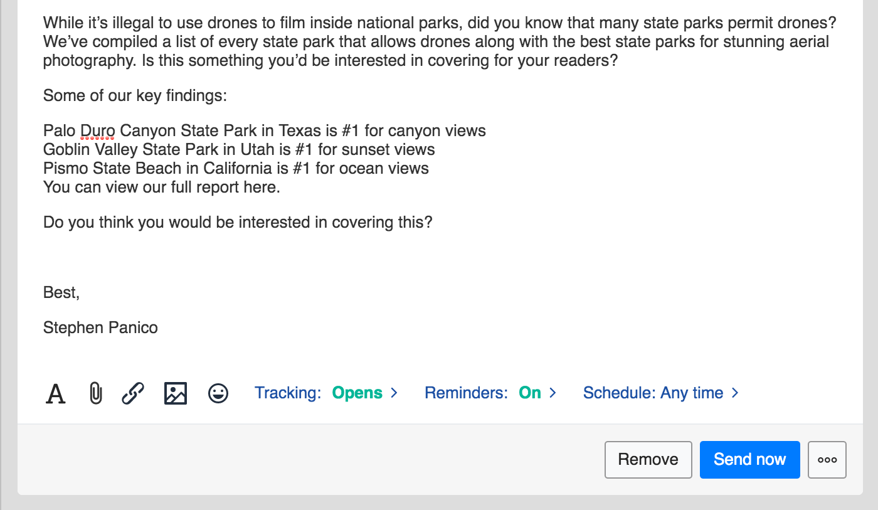This screenshot has height=510, width=878.
Task: Click the Pismo State Beach line
Action: (236, 169)
